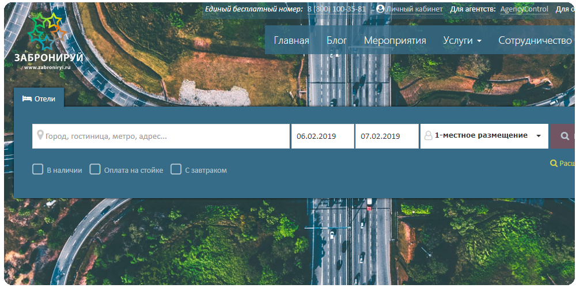Screen dimensions: 576x288
Task: Focus the city, hotel, metro search field
Action: point(161,136)
